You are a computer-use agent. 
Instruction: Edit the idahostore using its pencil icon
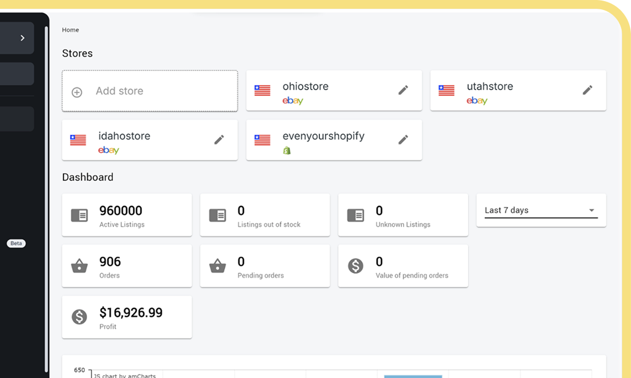coord(219,140)
